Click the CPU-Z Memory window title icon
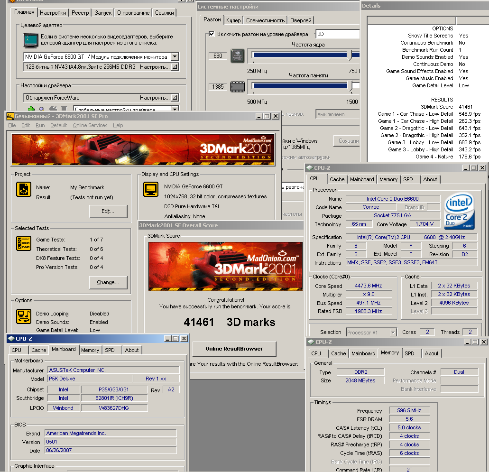 311,342
